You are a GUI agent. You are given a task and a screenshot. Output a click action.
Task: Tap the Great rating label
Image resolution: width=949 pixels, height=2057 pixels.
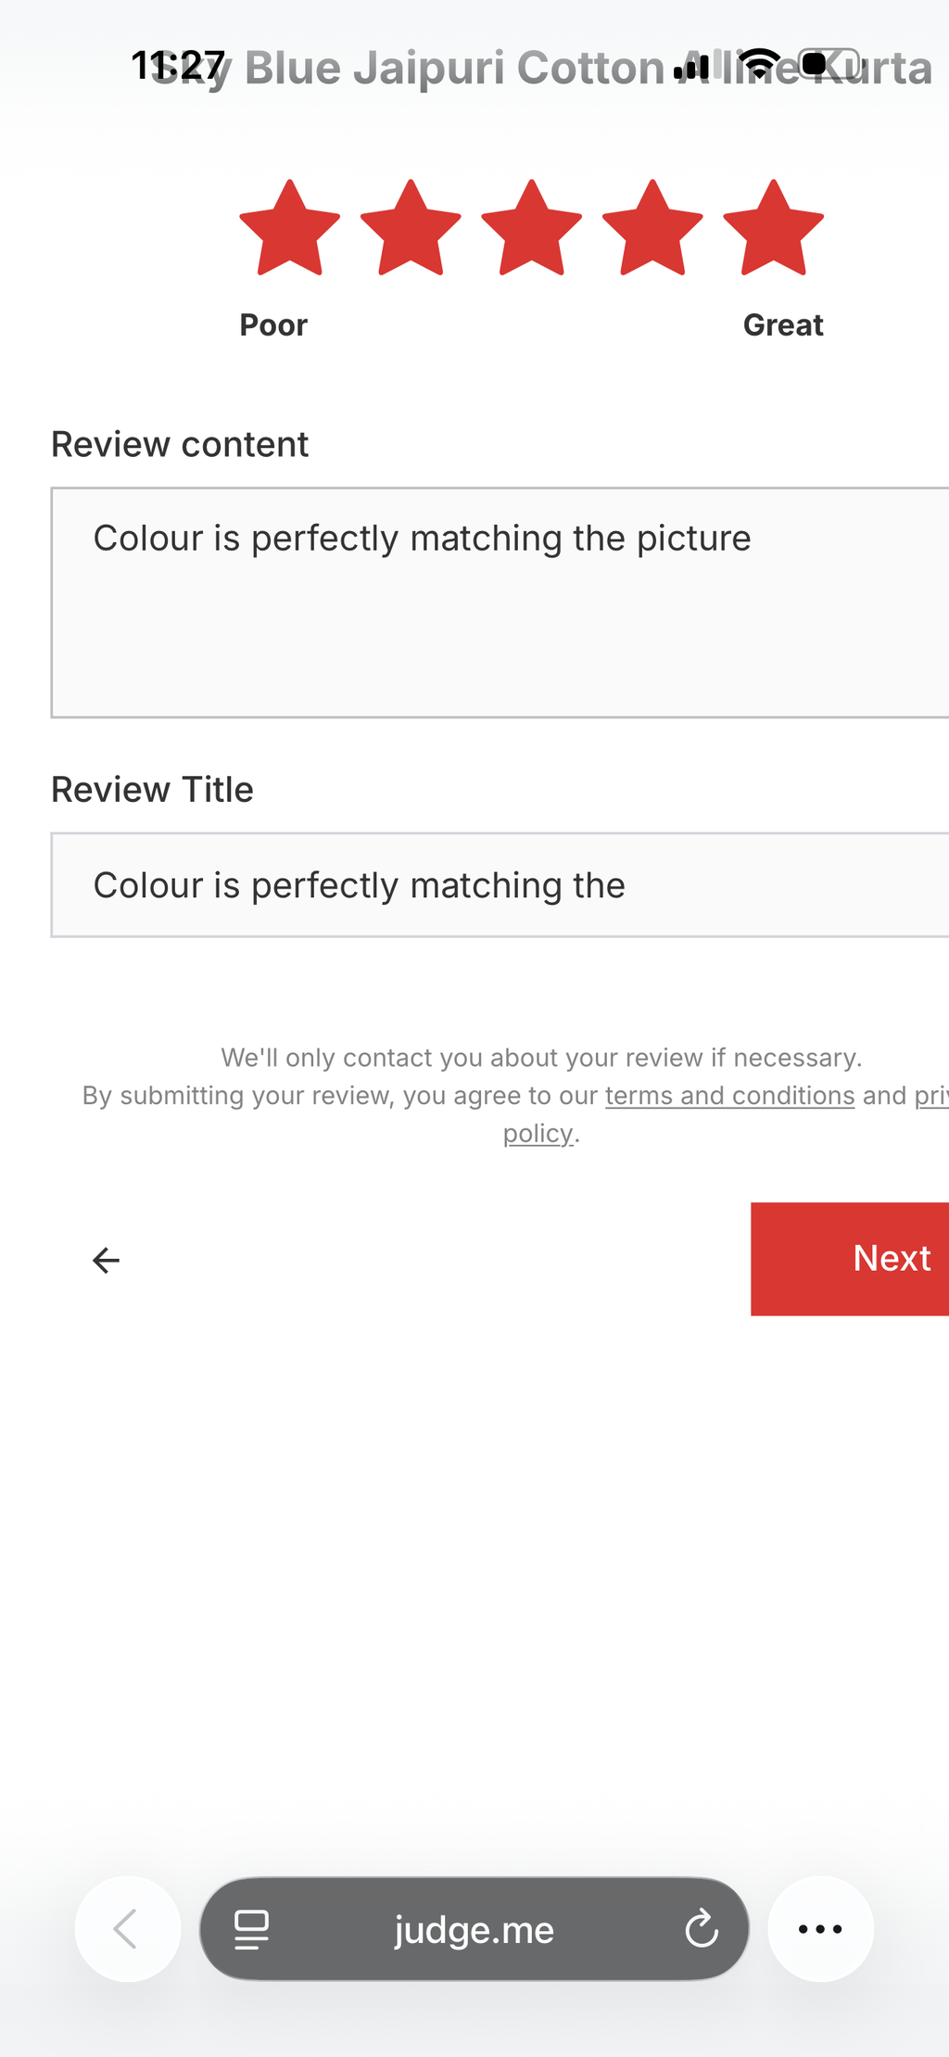(x=783, y=325)
